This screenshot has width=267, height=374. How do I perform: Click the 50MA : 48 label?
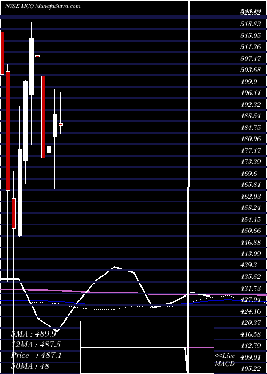point(30,365)
